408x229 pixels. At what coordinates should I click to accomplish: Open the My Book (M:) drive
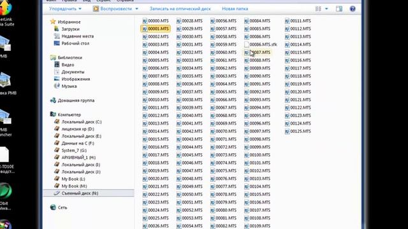(x=74, y=186)
